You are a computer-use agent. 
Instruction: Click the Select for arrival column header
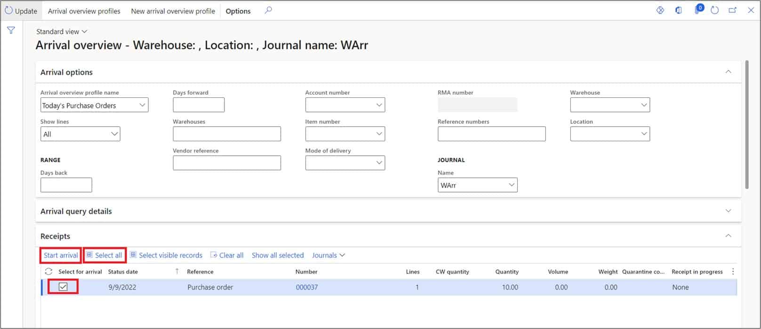(80, 272)
